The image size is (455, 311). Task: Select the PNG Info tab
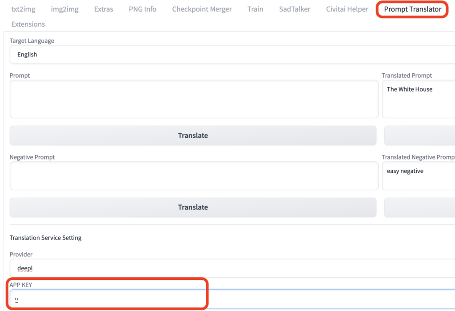pos(142,9)
